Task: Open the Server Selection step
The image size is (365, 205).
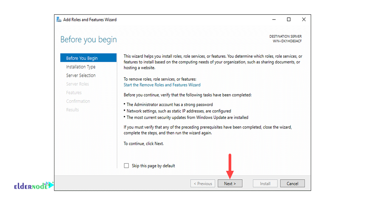Action: point(81,75)
